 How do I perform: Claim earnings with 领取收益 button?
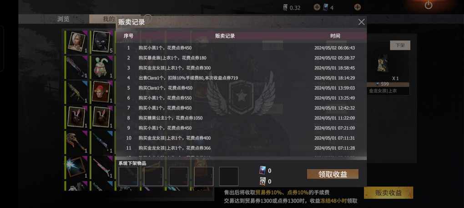[333, 174]
